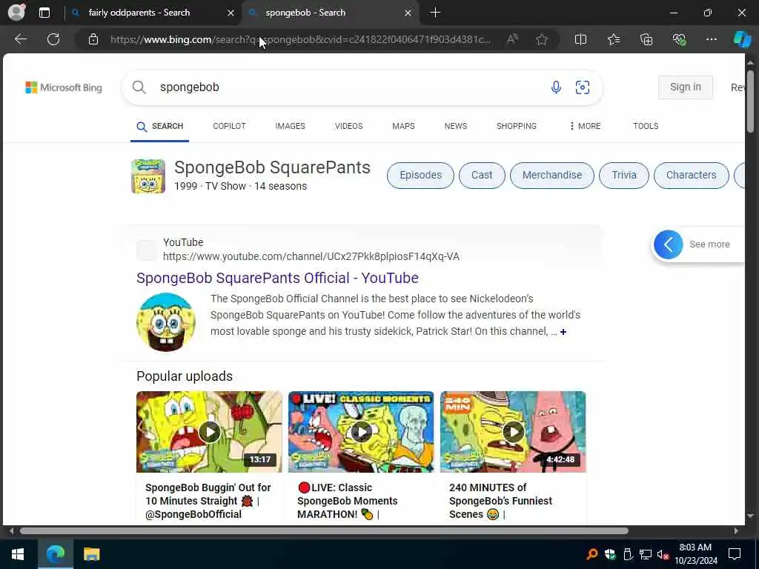This screenshot has width=759, height=569.
Task: Click the site info lock icon
Action: 93,40
